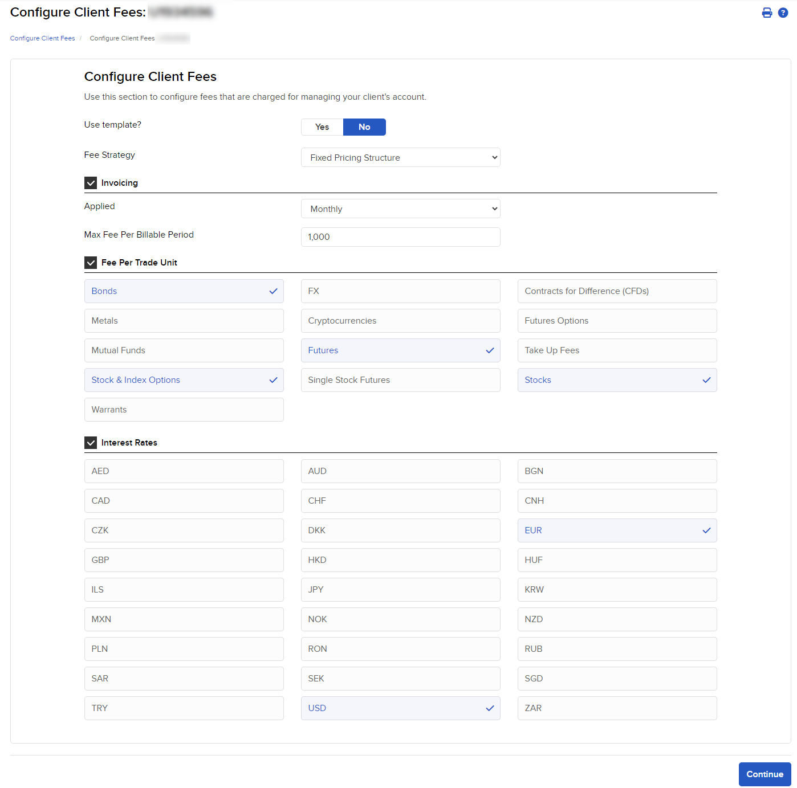Viewport: 797px width, 788px height.
Task: Select the Cryptocurrencies fee tile
Action: click(400, 321)
